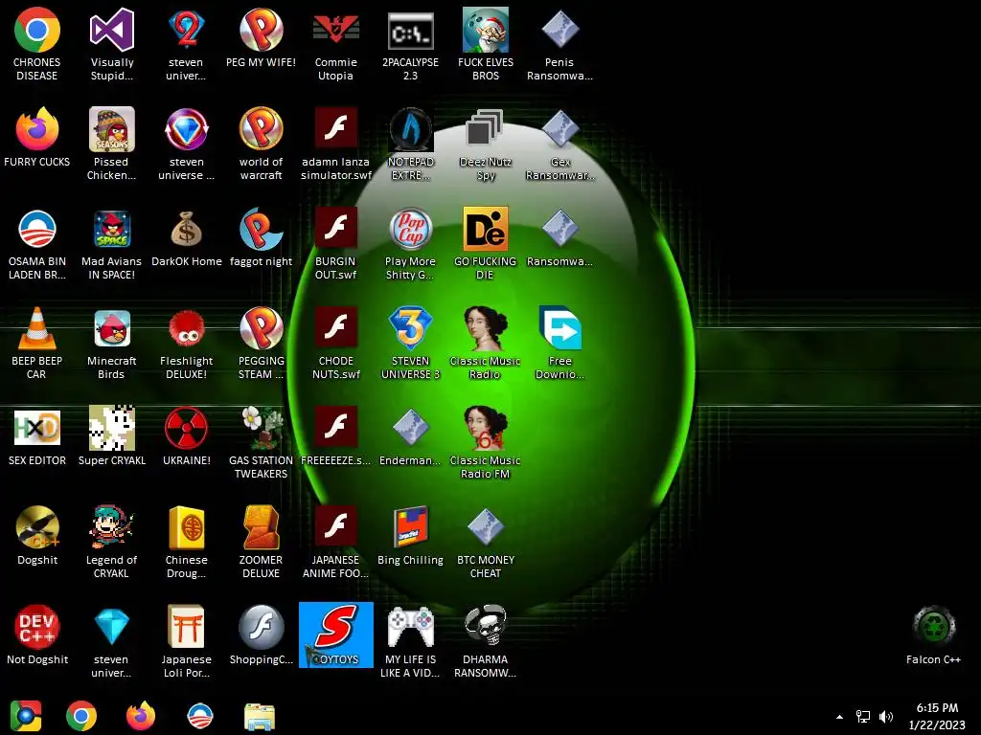The width and height of the screenshot is (981, 735).
Task: Open the Japanese torii gate tile icon
Action: point(186,627)
